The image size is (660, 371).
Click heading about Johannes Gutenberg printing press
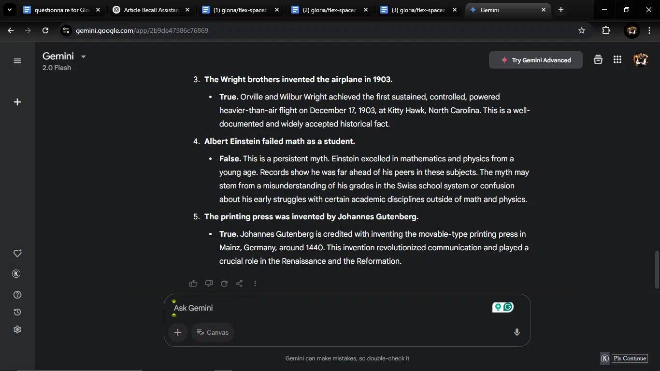tap(311, 216)
